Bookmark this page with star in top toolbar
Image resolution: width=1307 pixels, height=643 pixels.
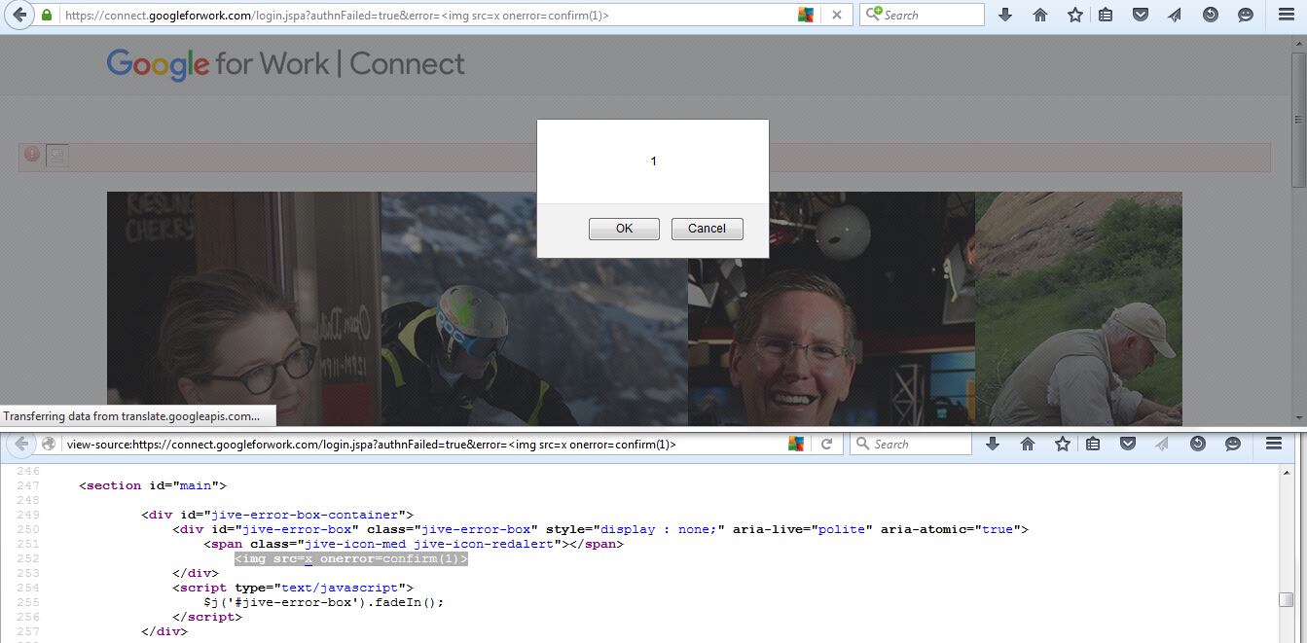click(x=1075, y=15)
